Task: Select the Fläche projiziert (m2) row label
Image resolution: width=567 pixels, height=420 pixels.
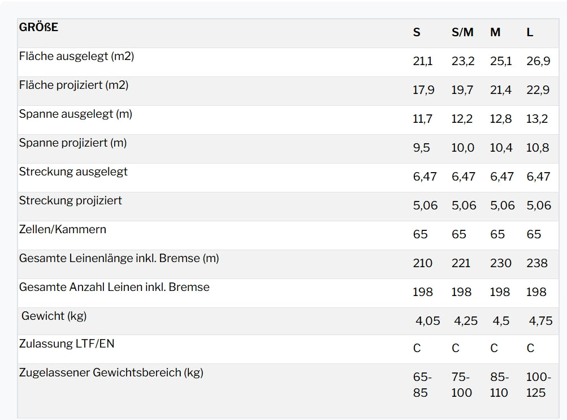Action: [x=73, y=85]
